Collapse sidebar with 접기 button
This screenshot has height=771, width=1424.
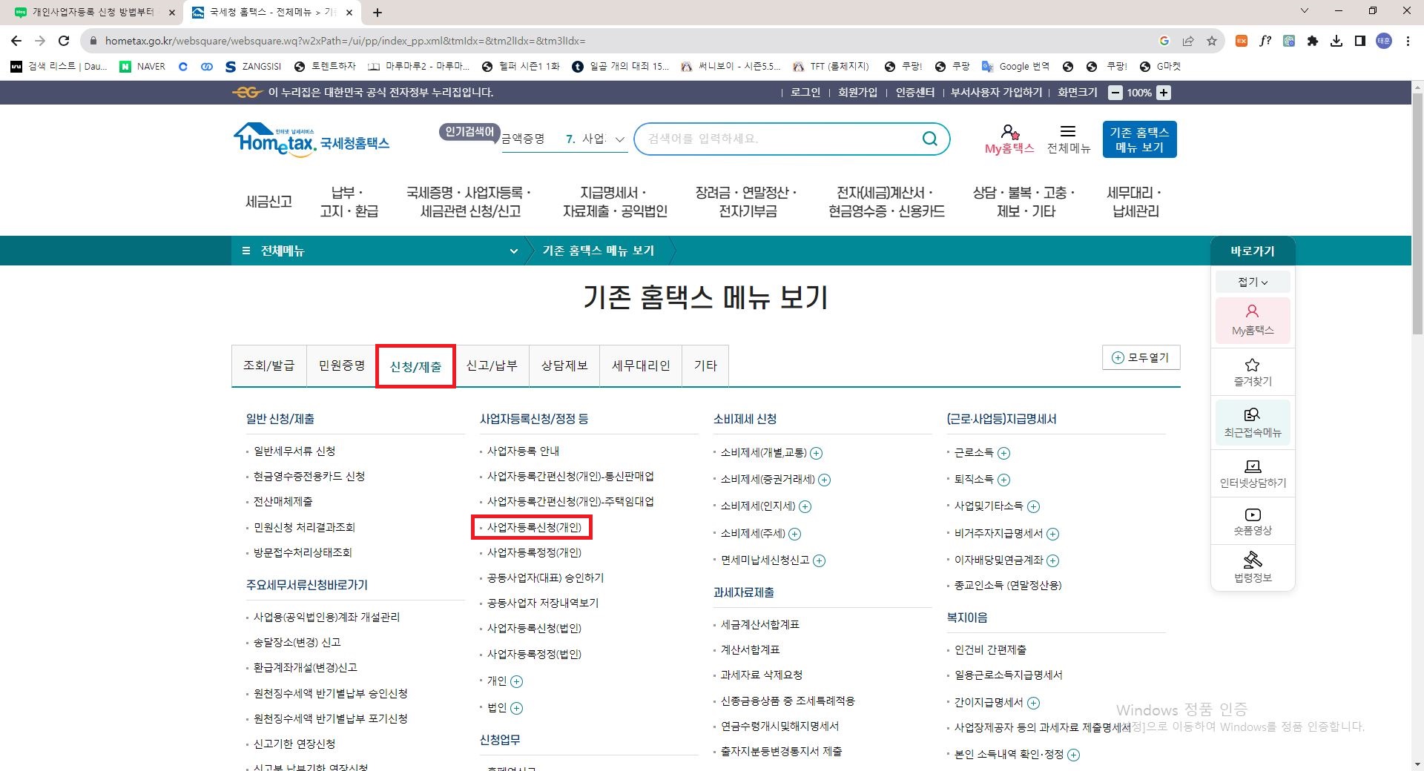click(1253, 282)
